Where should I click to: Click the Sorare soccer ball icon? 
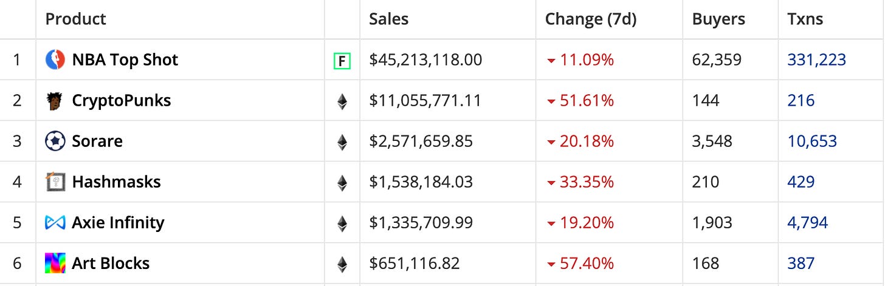click(55, 141)
